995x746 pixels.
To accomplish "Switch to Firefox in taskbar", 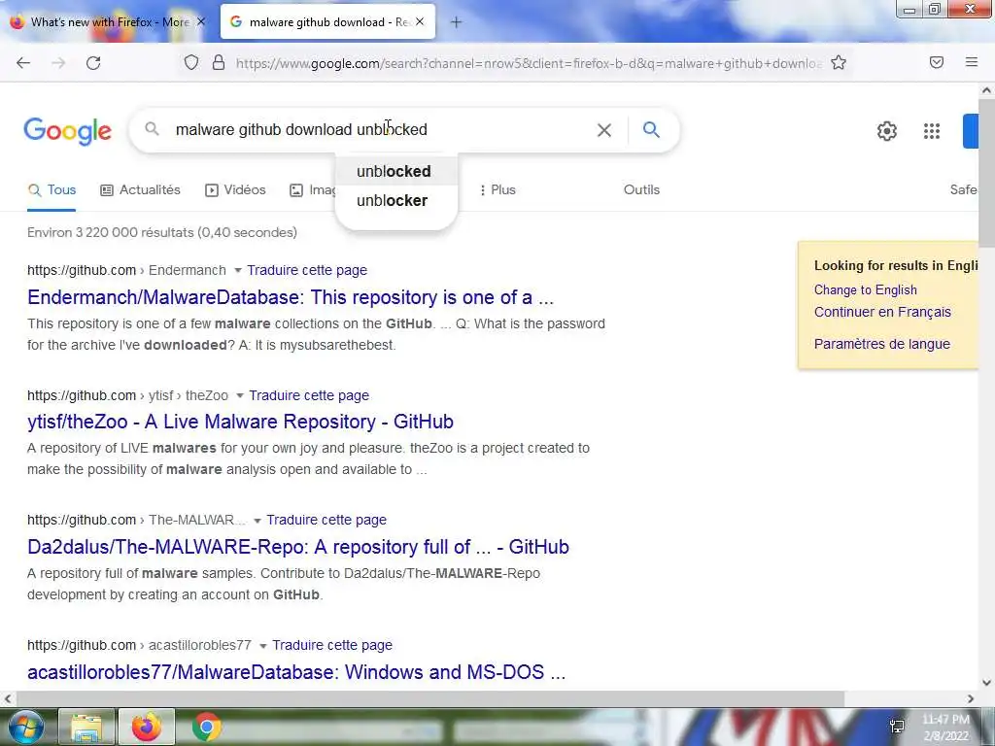I will pos(147,727).
